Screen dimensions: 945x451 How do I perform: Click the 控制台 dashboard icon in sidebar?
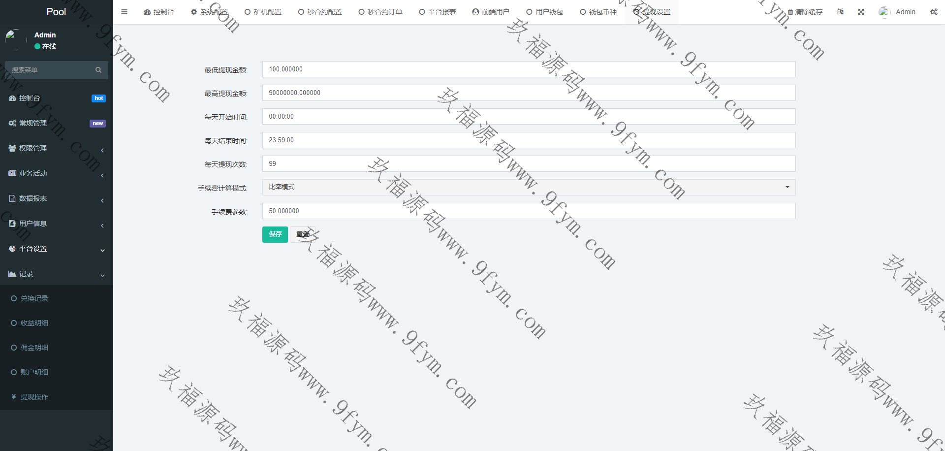click(x=12, y=98)
